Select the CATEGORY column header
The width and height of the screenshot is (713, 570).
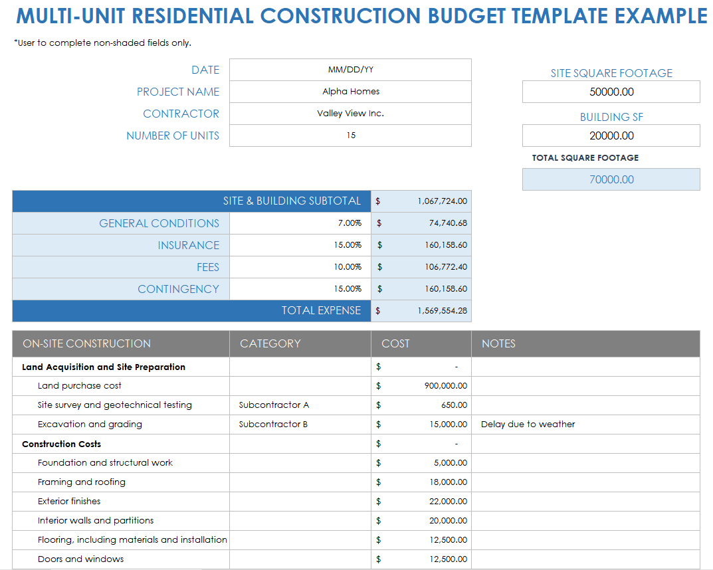[x=300, y=343]
